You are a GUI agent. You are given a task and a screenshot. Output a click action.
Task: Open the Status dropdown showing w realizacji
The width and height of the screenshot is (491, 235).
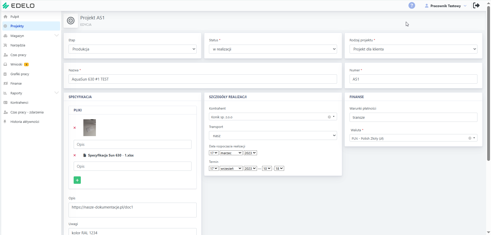coord(273,49)
